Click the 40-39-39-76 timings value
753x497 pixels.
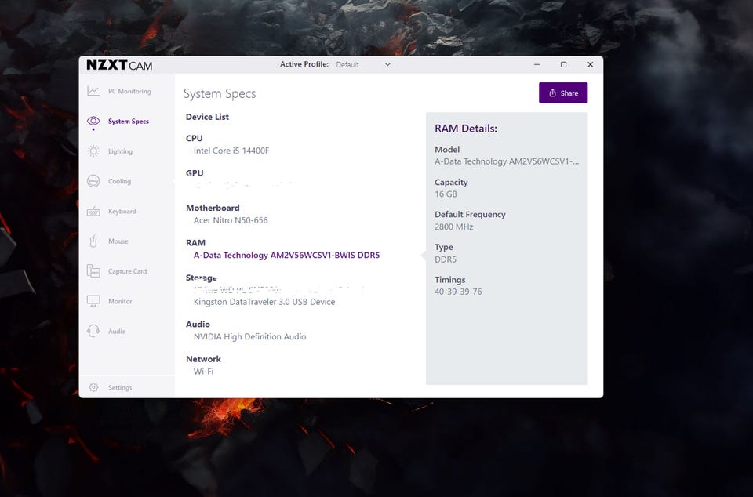(458, 292)
